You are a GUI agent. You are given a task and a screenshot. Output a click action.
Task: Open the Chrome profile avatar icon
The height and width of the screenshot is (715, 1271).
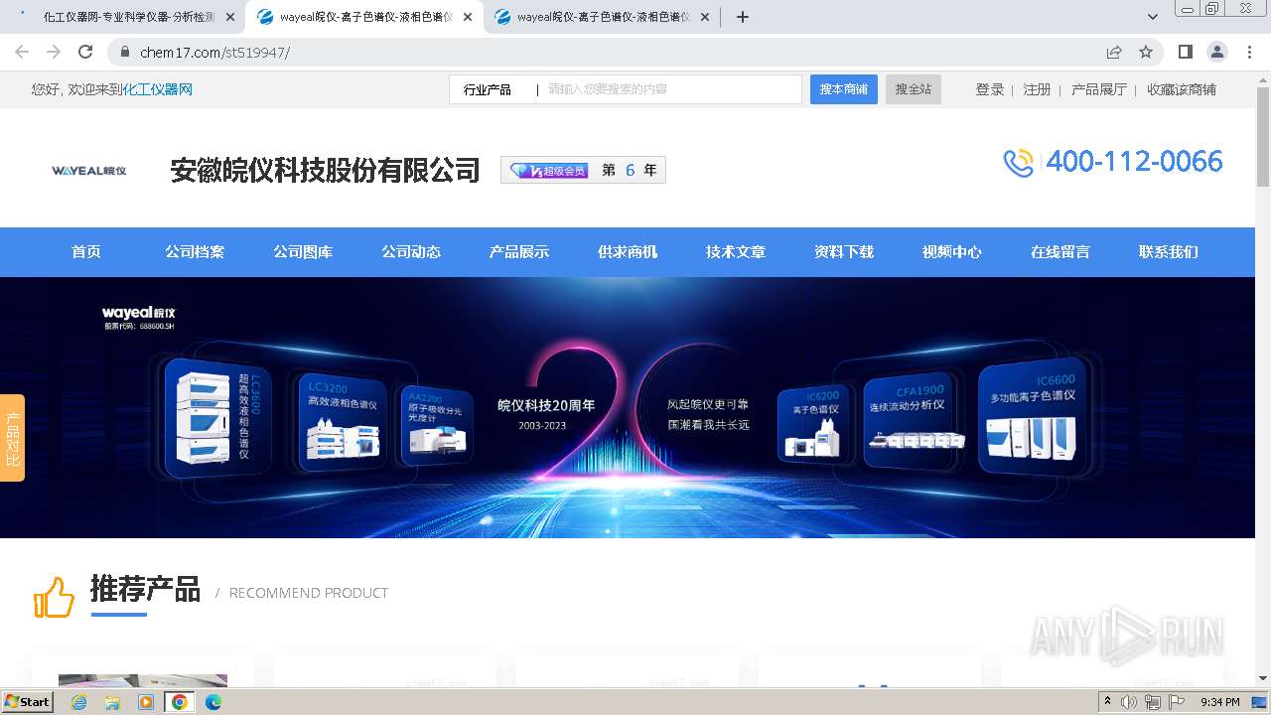point(1217,52)
